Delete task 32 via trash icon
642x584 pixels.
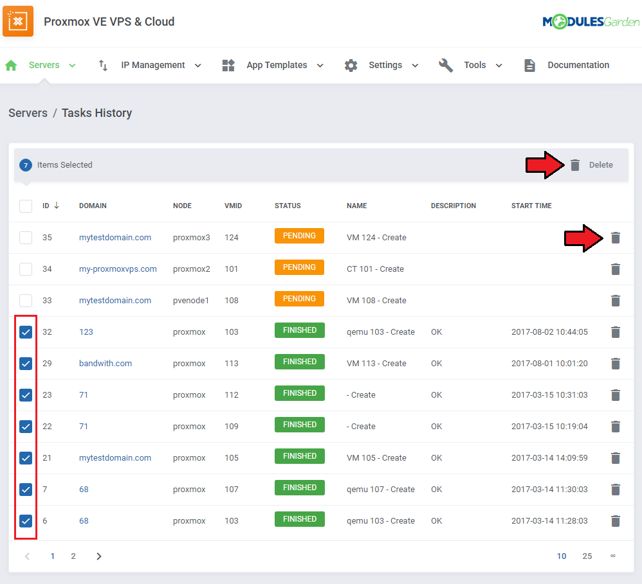(x=616, y=332)
